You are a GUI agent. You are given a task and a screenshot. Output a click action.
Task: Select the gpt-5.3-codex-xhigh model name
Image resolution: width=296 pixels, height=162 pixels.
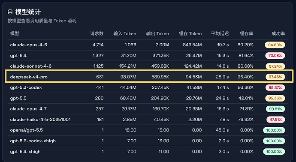coord(33,141)
